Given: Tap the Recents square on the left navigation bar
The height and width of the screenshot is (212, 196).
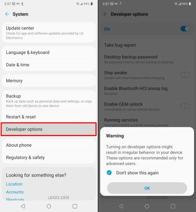Looking at the screenshot, I should pyautogui.click(x=75, y=206).
